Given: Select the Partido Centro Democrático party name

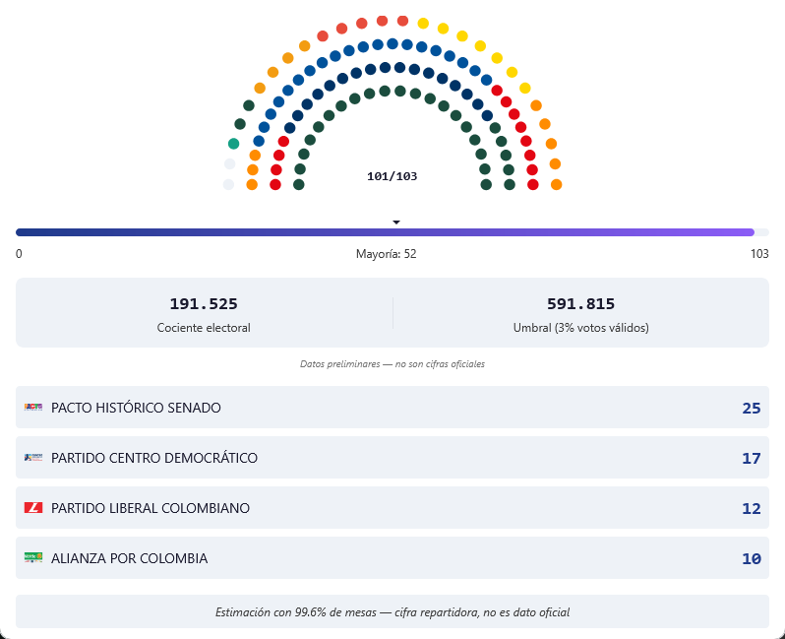Looking at the screenshot, I should coord(154,458).
